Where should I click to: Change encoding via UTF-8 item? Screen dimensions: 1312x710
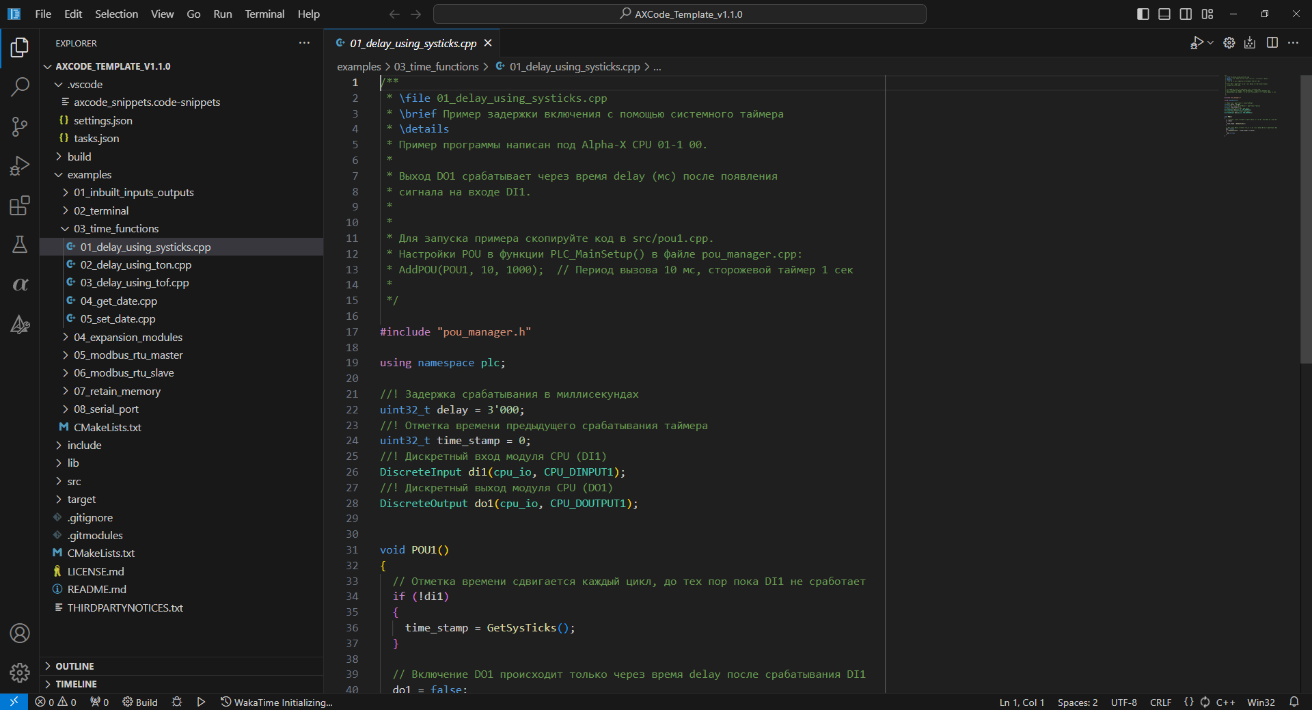click(1123, 702)
